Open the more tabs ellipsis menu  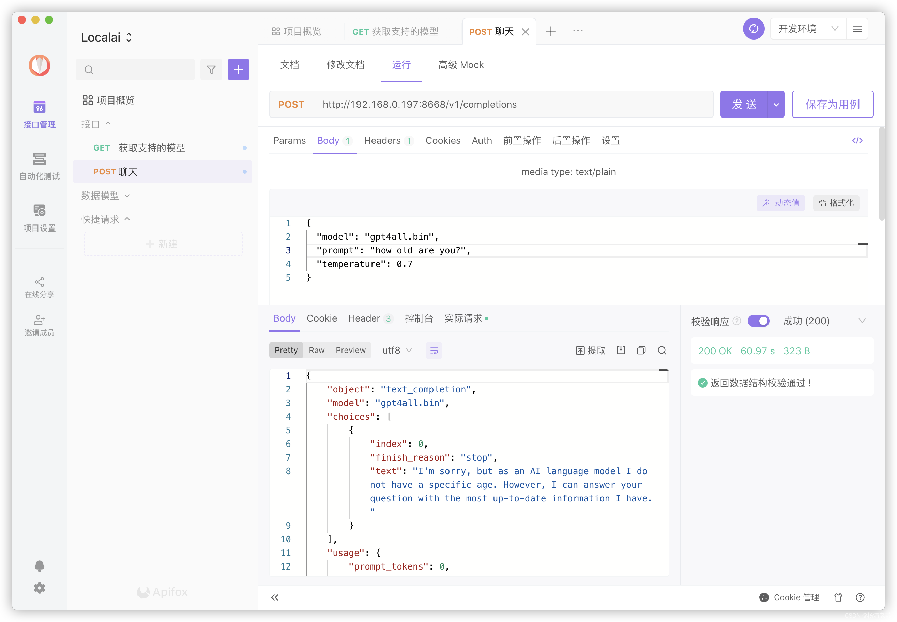click(x=578, y=31)
